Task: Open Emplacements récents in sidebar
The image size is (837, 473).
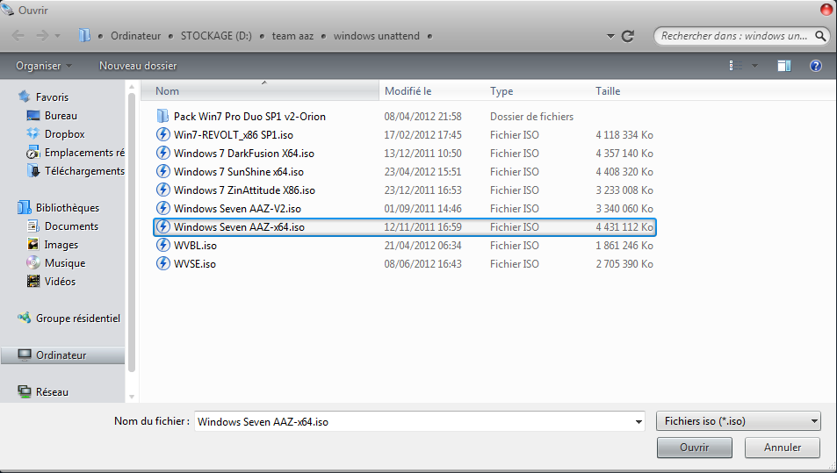Action: (x=84, y=153)
